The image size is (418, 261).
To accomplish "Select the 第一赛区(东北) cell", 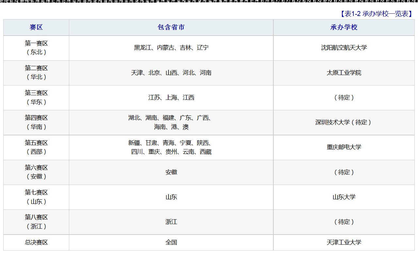I will point(36,48).
